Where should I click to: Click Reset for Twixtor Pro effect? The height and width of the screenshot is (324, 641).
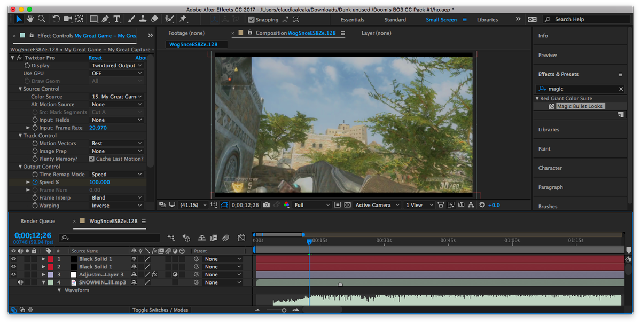coord(96,58)
